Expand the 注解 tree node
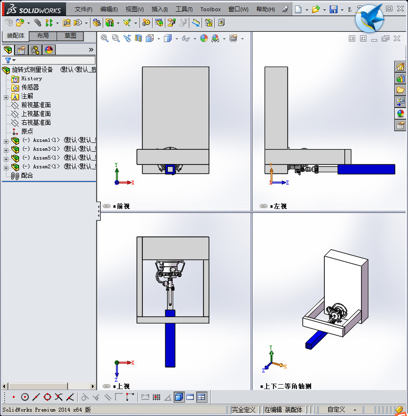 tap(6, 97)
